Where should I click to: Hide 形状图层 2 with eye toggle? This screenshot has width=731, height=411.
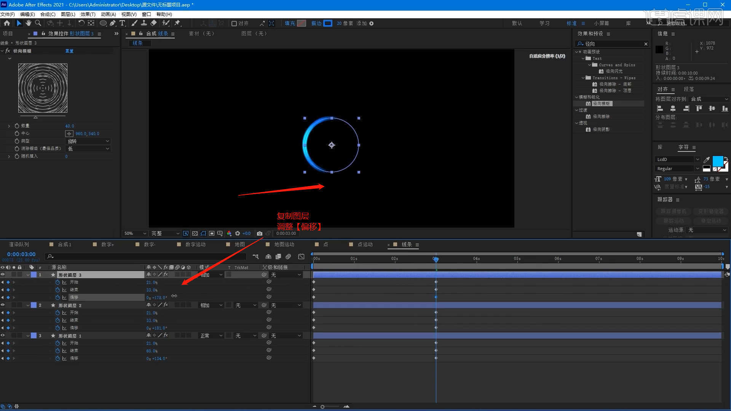click(x=3, y=305)
